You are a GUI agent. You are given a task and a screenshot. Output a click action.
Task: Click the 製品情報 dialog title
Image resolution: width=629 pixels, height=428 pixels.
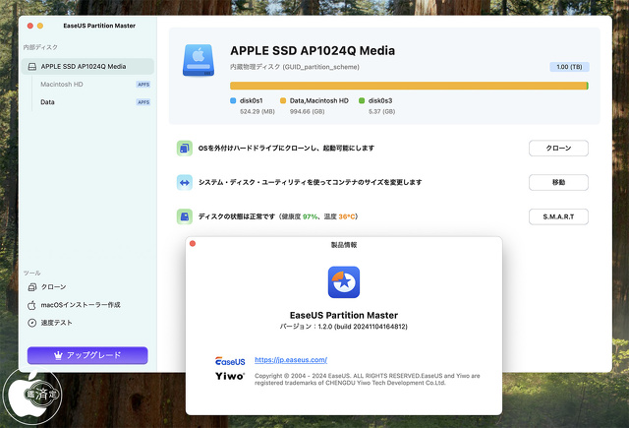[344, 245]
